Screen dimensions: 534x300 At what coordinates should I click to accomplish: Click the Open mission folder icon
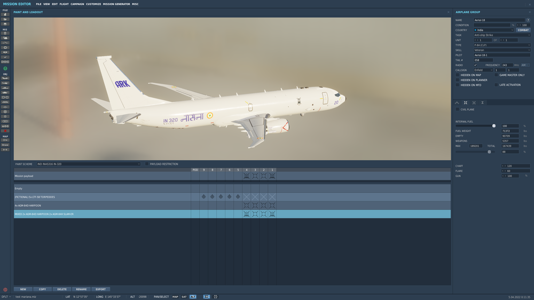coord(5,19)
